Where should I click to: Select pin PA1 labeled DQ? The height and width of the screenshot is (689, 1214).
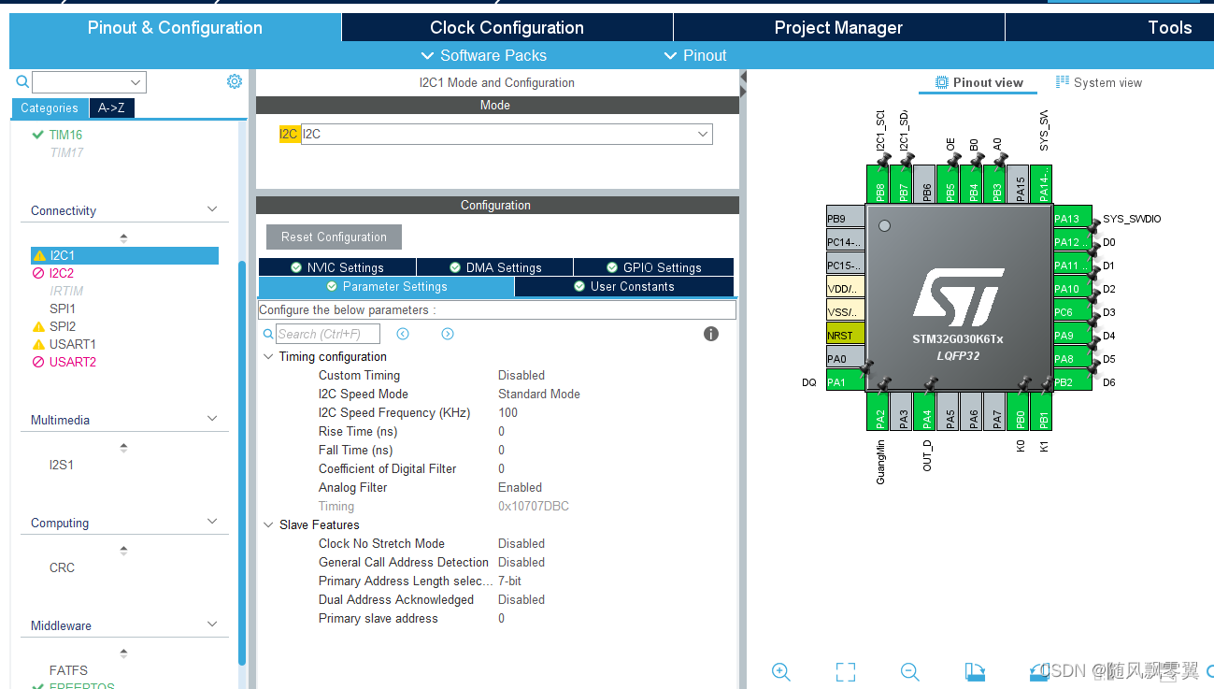[x=846, y=381]
